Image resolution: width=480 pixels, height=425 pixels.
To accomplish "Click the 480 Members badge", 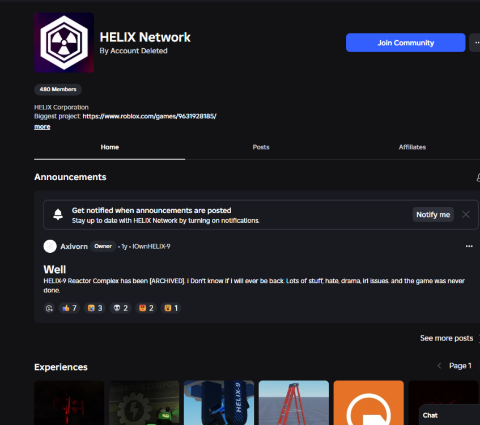I will tap(58, 90).
